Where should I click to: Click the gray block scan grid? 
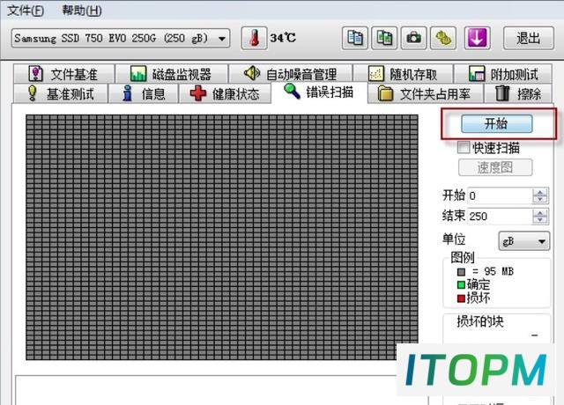pyautogui.click(x=222, y=237)
